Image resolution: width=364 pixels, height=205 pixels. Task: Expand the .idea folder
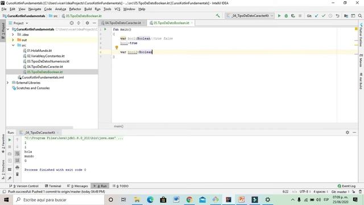tap(13, 35)
